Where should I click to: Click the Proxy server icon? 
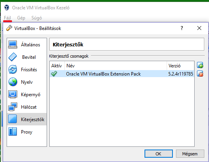pyautogui.click(x=13, y=132)
